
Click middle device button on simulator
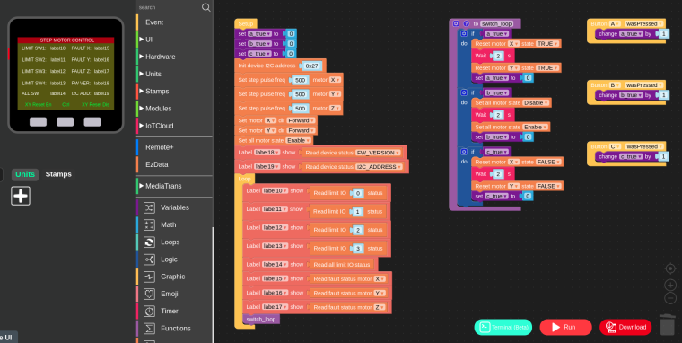tap(66, 122)
